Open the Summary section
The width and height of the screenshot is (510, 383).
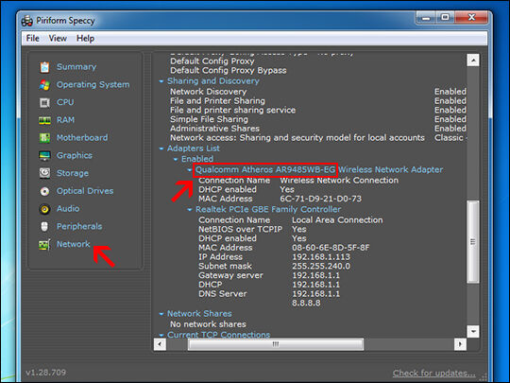tap(76, 67)
